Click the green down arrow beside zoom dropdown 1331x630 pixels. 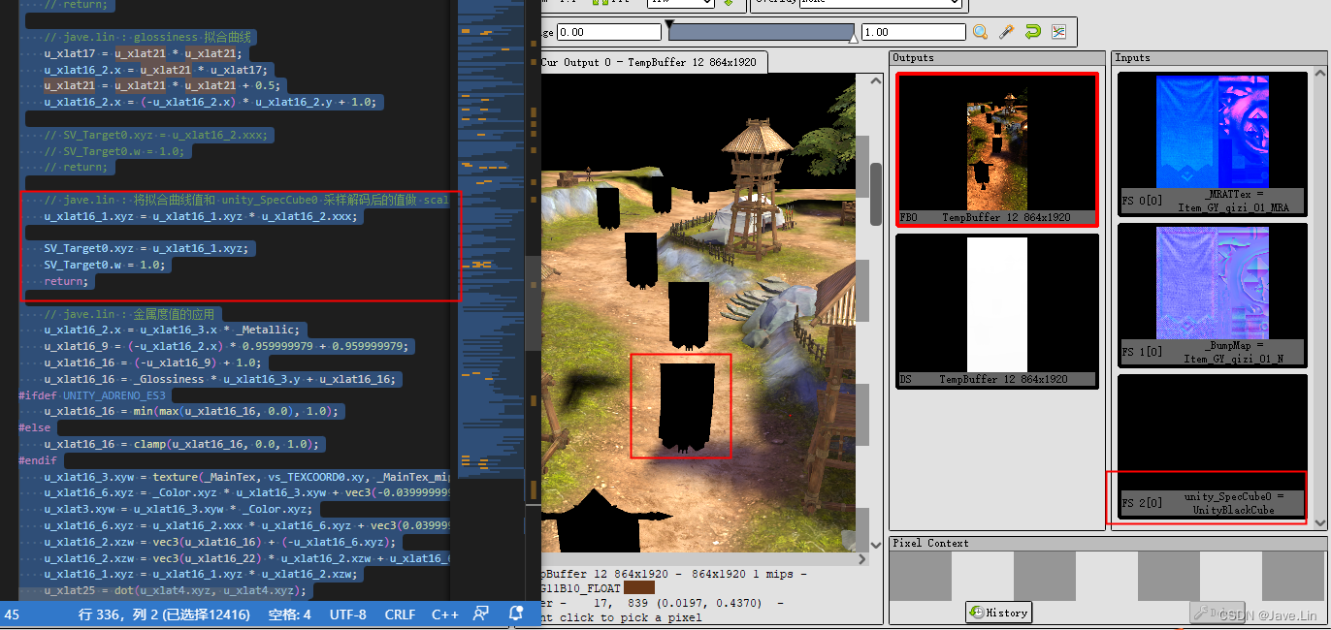point(730,3)
